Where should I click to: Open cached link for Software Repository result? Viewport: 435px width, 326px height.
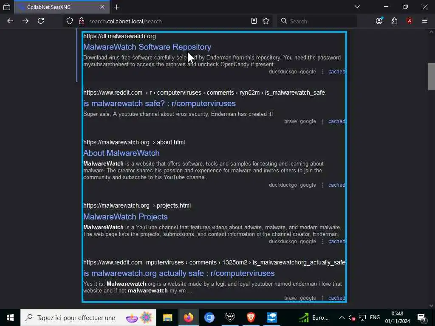click(x=337, y=72)
